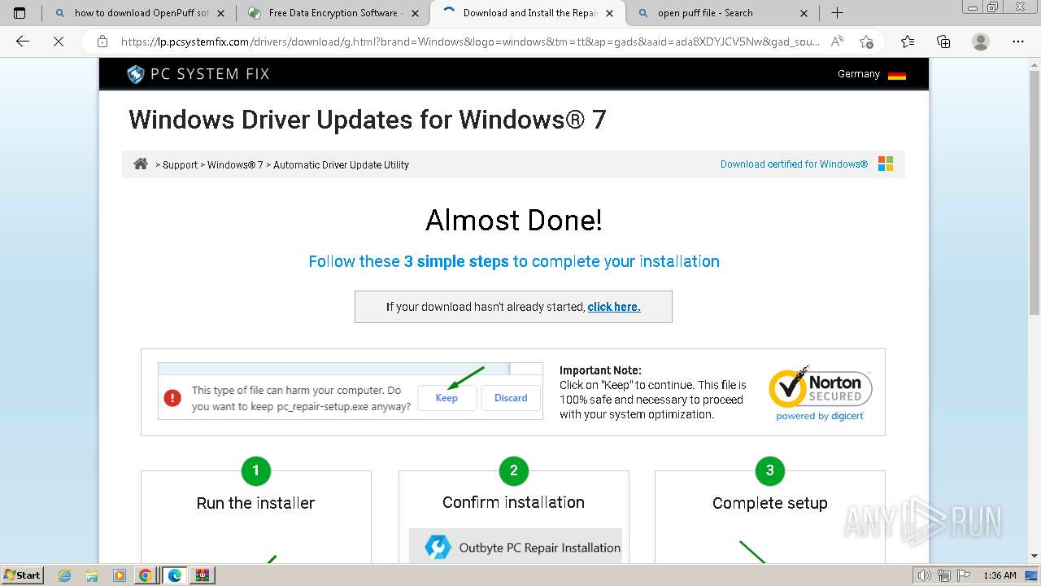
Task: Click the page's vertical scrollbar thumb
Action: pos(1034,193)
